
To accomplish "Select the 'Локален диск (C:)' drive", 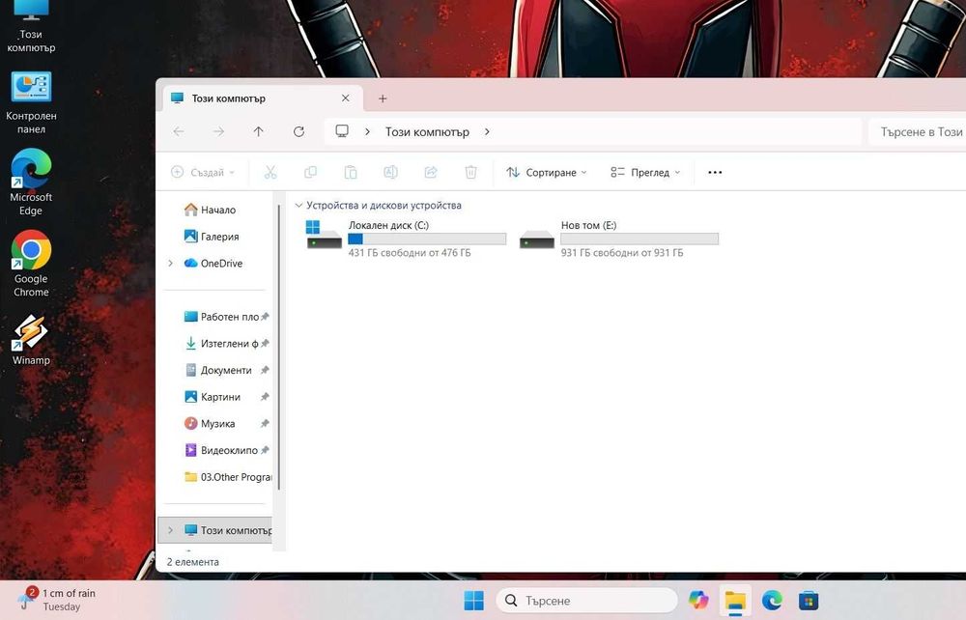I will point(406,239).
